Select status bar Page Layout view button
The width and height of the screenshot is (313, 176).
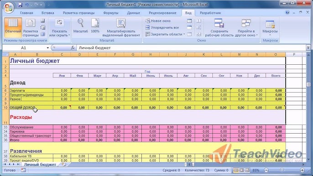(241, 170)
